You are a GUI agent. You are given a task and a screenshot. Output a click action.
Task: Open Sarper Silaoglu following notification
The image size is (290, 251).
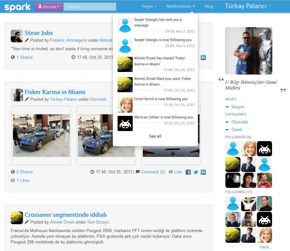(x=156, y=45)
